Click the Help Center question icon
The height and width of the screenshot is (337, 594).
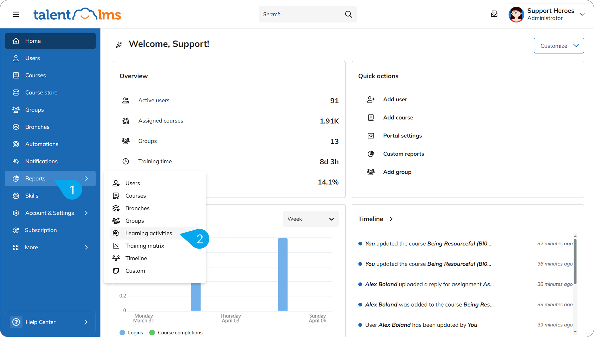pyautogui.click(x=16, y=322)
